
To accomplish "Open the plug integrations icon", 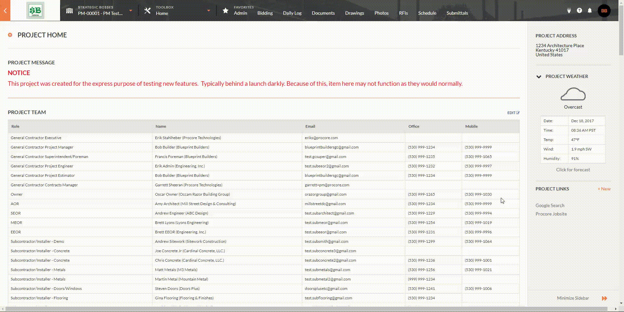I will [569, 10].
